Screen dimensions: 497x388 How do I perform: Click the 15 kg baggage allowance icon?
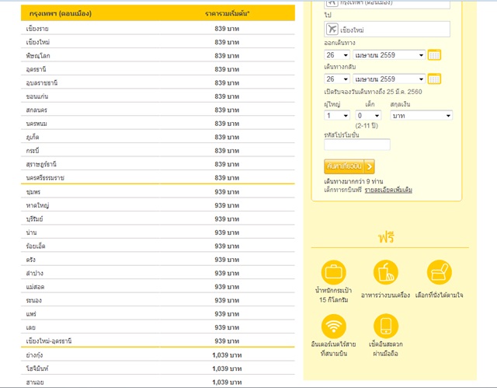coord(335,273)
